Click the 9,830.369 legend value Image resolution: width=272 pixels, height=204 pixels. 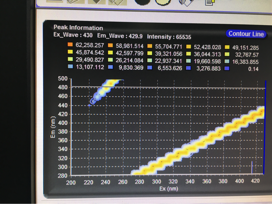pyautogui.click(x=131, y=68)
